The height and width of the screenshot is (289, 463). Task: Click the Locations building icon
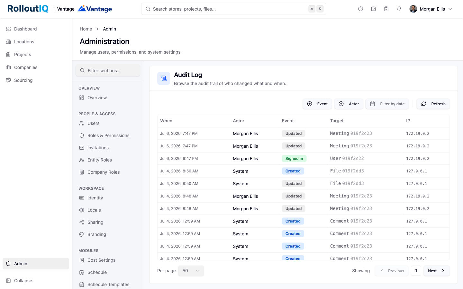pyautogui.click(x=8, y=42)
